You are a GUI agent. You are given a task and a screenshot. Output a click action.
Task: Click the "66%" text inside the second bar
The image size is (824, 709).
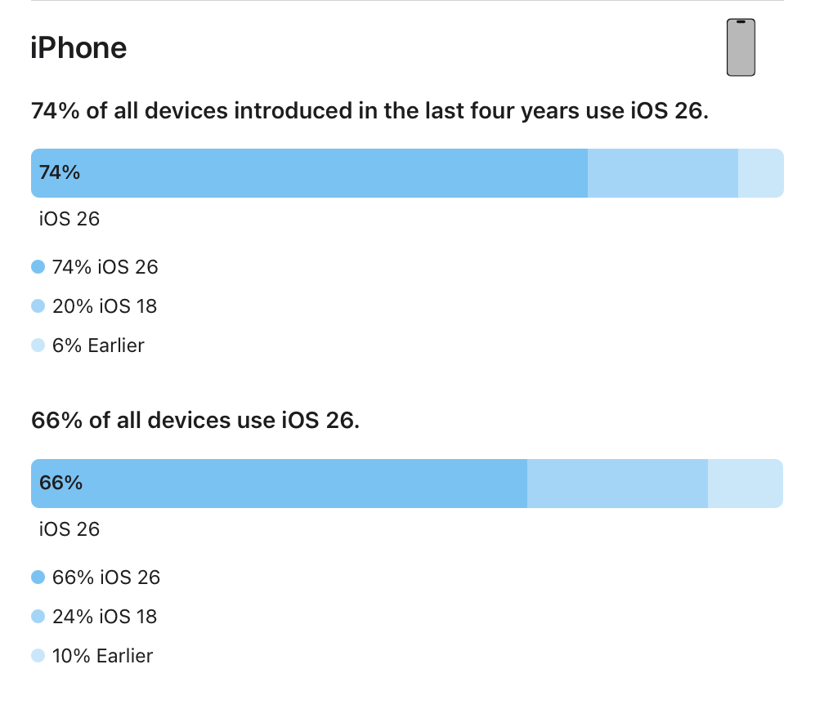coord(61,483)
